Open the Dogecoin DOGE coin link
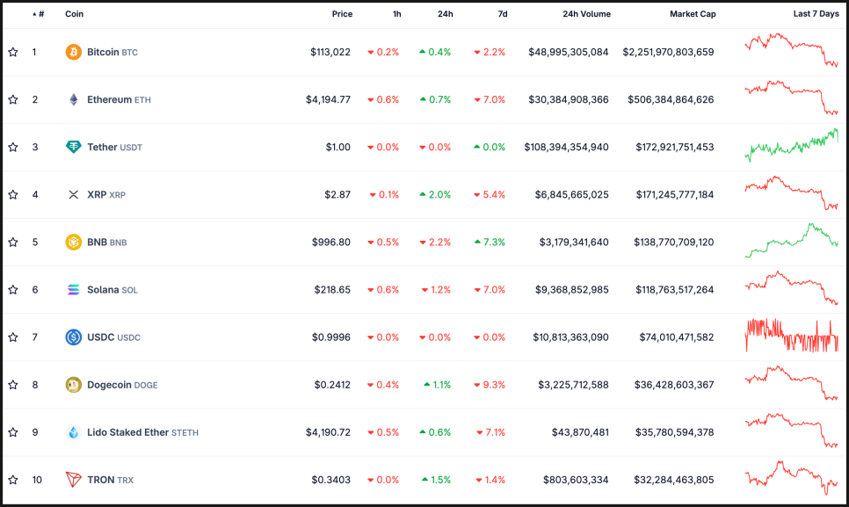This screenshot has width=849, height=507. tap(122, 385)
